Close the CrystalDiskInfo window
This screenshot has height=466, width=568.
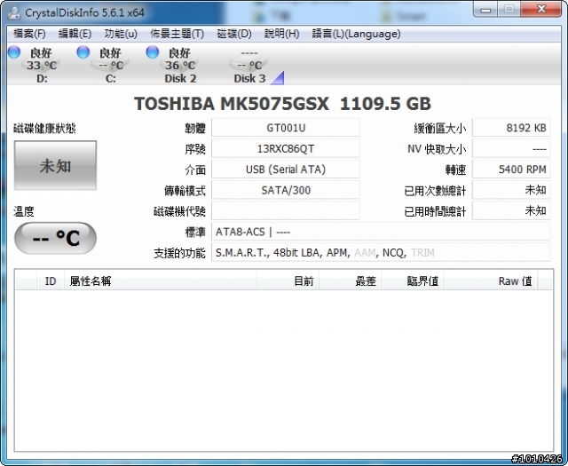click(540, 10)
